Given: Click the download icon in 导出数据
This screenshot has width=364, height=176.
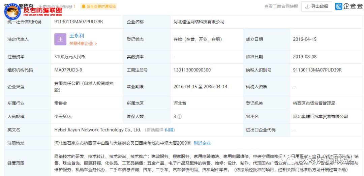Looking at the screenshot, I should (x=307, y=6).
